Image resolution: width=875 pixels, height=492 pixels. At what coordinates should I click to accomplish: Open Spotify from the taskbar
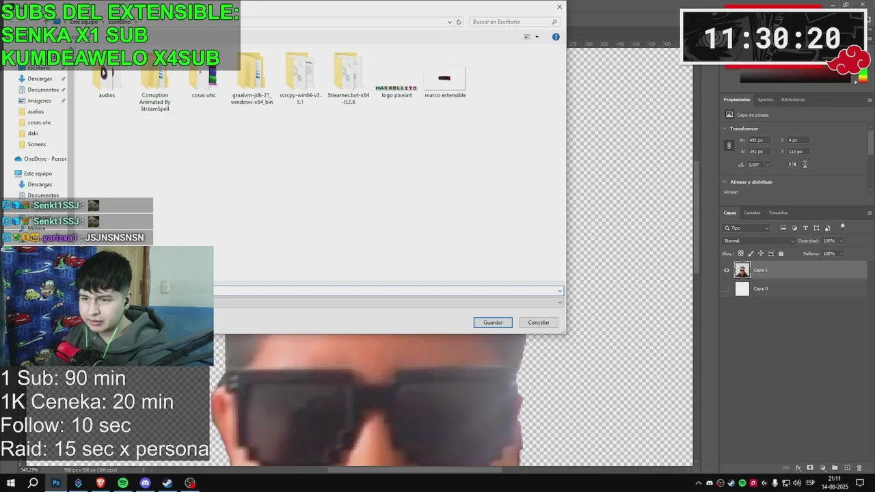123,483
